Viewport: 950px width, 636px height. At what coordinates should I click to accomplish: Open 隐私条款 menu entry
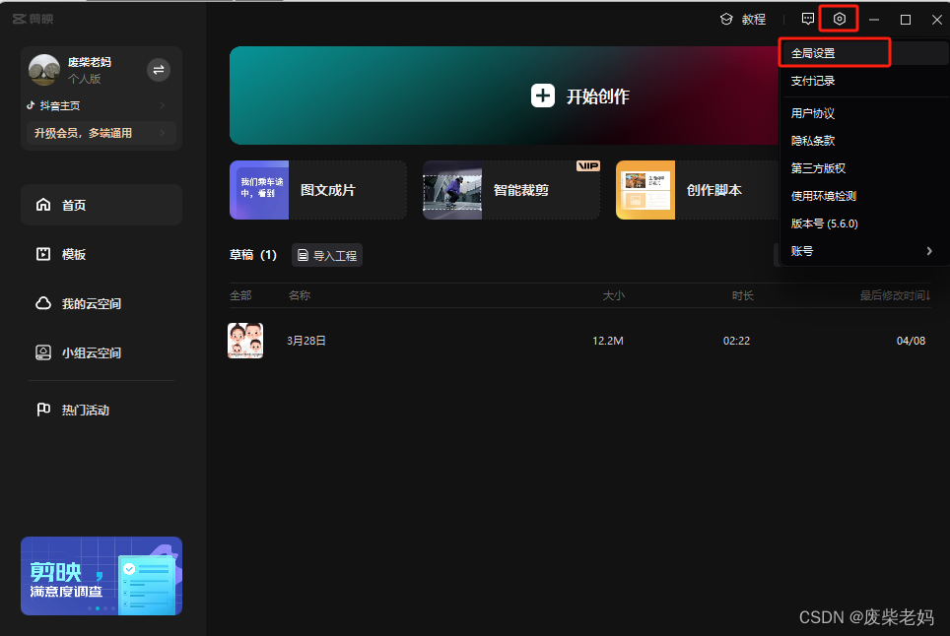pyautogui.click(x=813, y=141)
